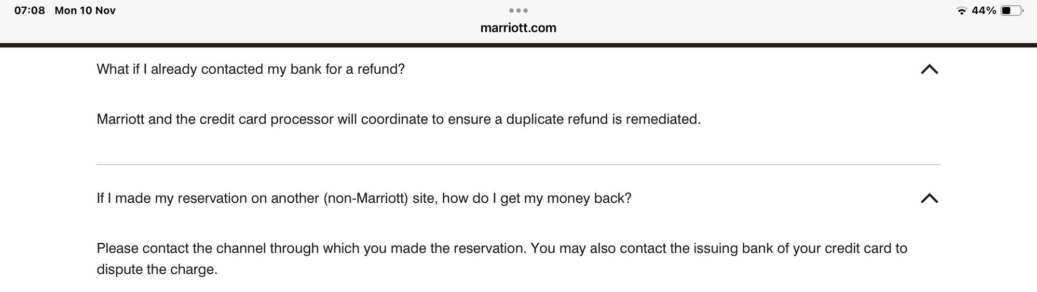Tap the Wi-Fi status icon
Viewport: 1037px width, 292px height.
(x=961, y=11)
